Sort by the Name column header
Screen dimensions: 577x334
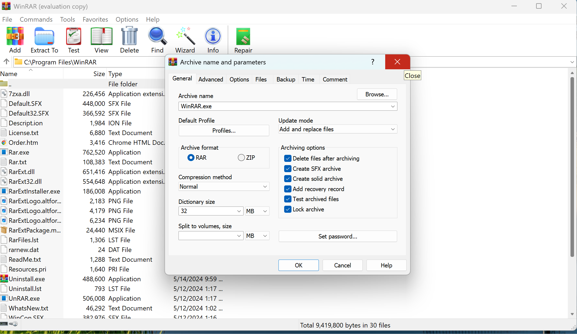tap(31, 74)
